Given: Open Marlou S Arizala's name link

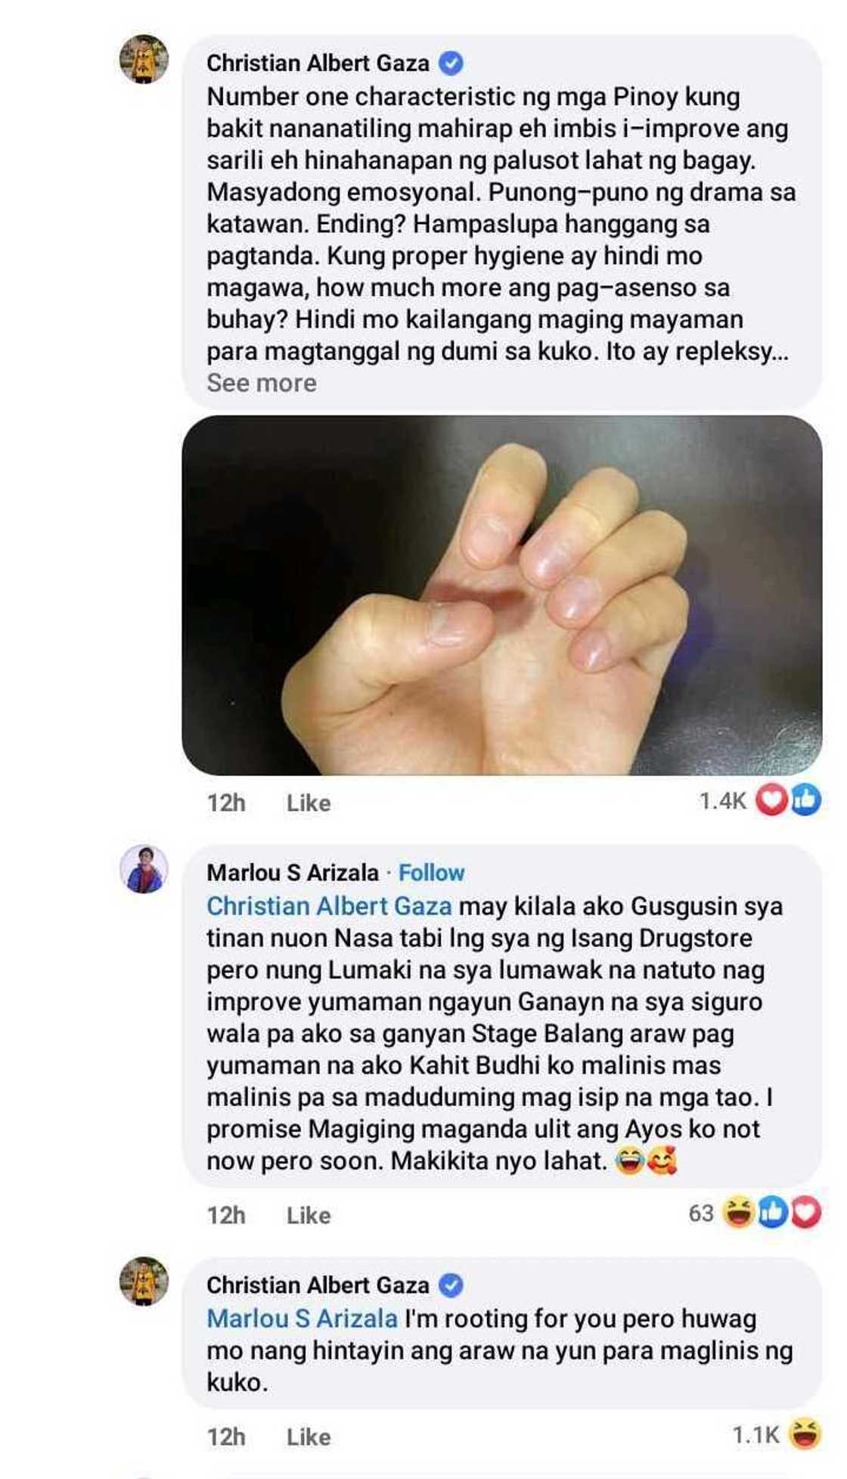Looking at the screenshot, I should [293, 872].
